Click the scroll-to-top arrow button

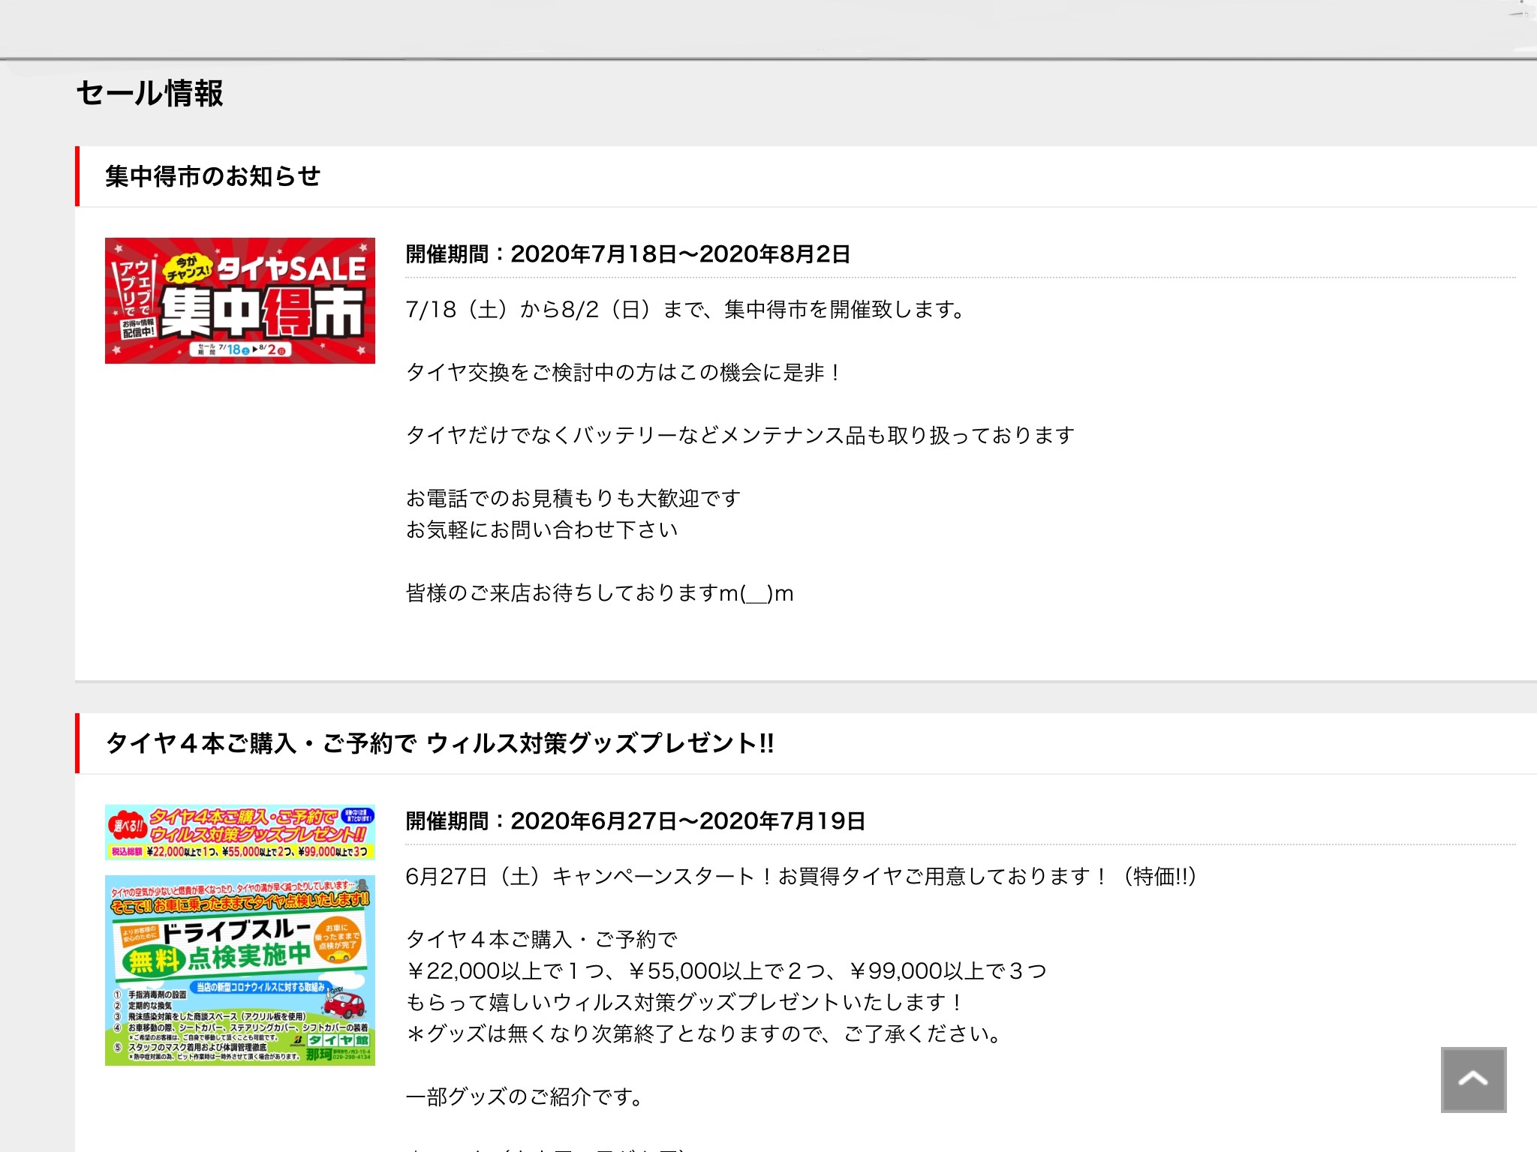point(1473,1078)
